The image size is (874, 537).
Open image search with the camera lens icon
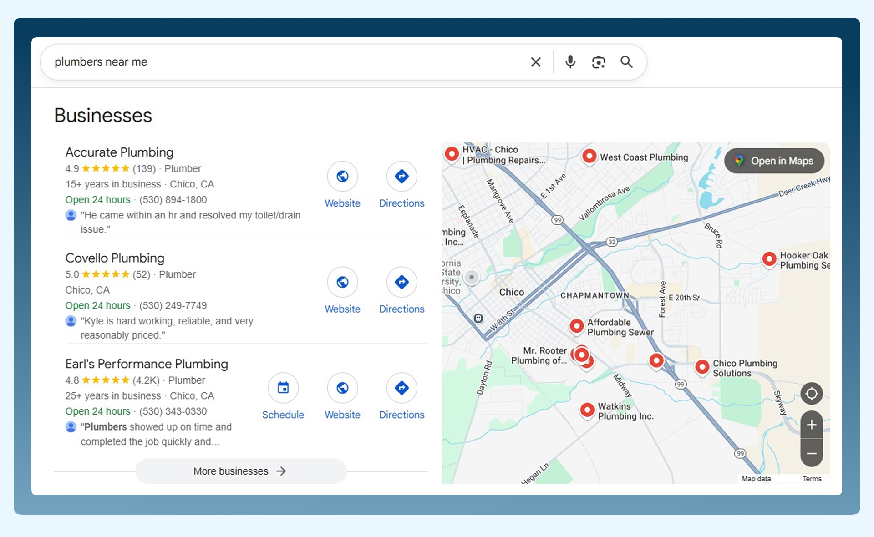(598, 62)
